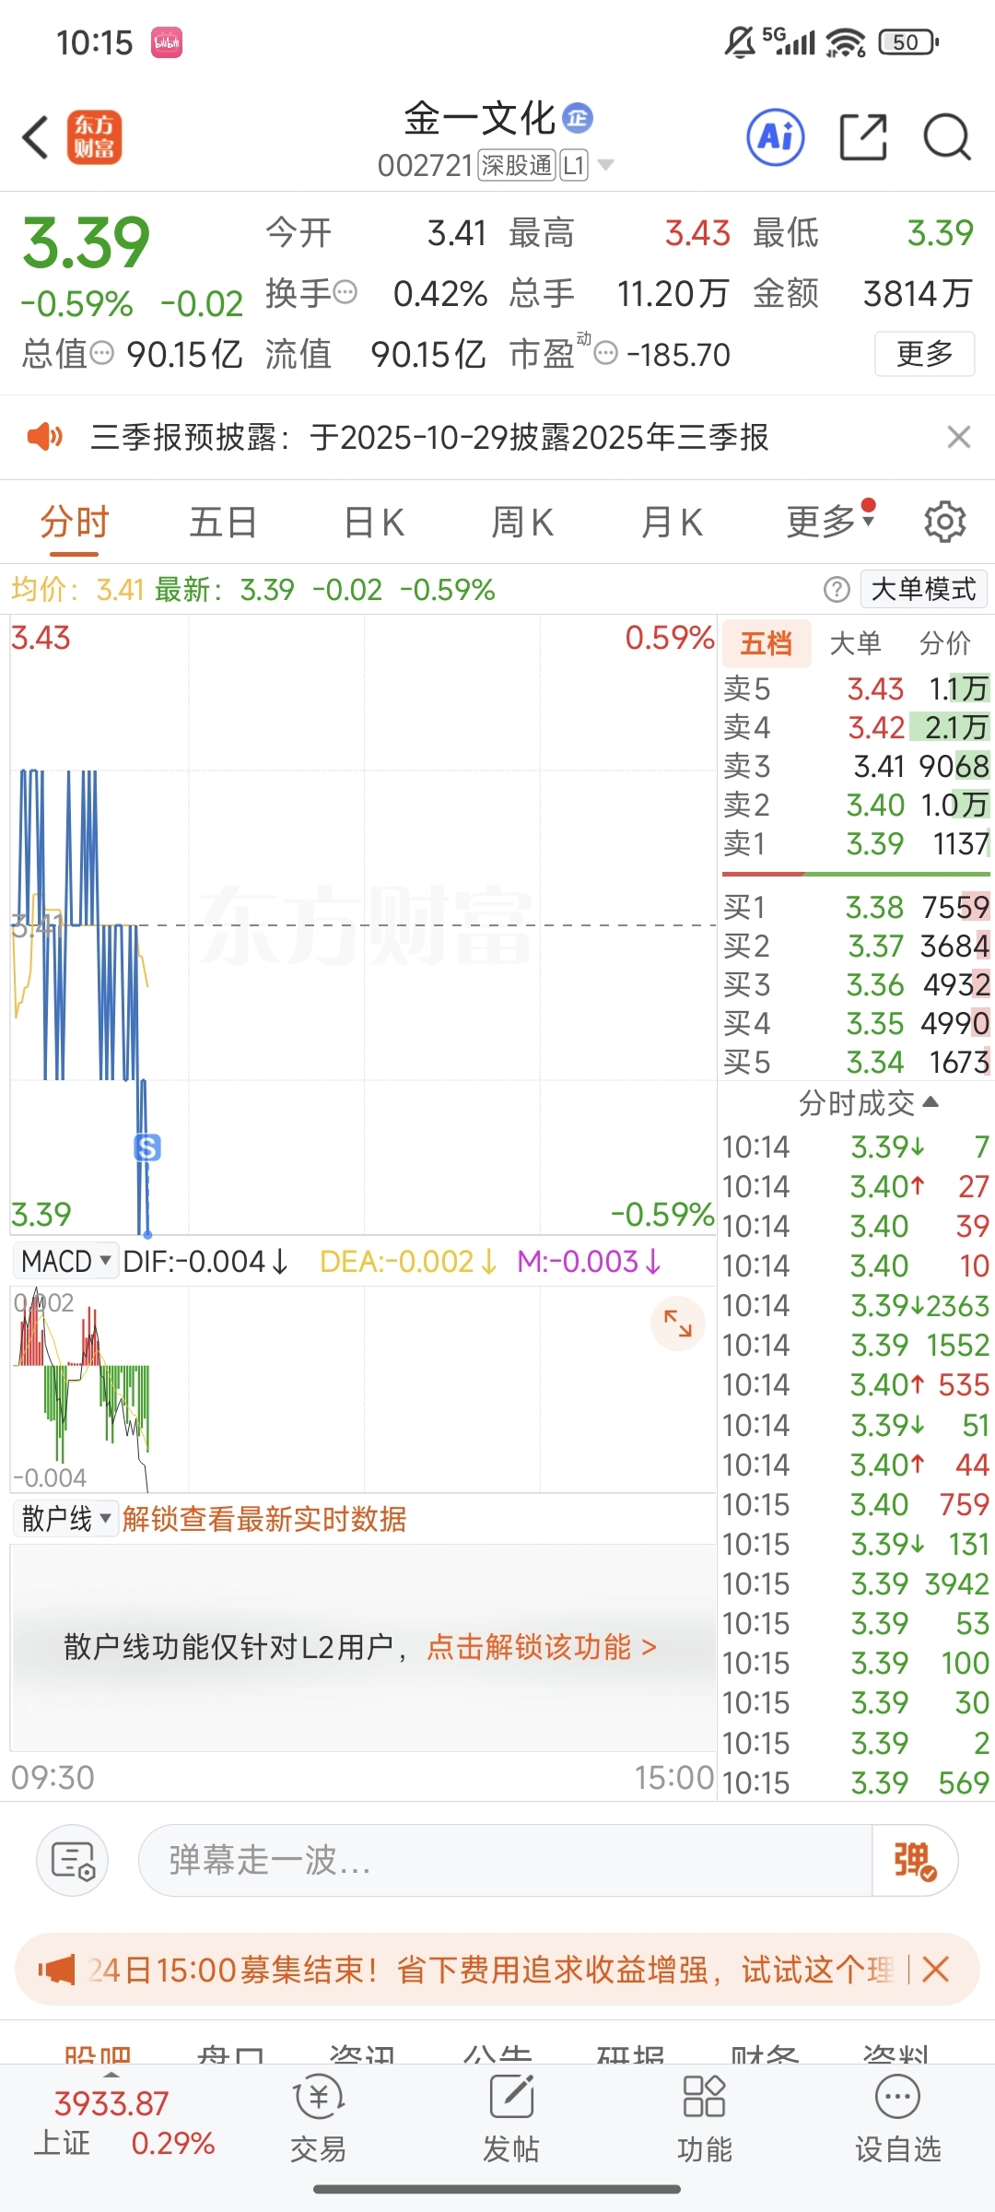Screen dimensions: 995x2212
Task: Tap the 24日15:00募集结束 promo text
Action: point(491,1970)
